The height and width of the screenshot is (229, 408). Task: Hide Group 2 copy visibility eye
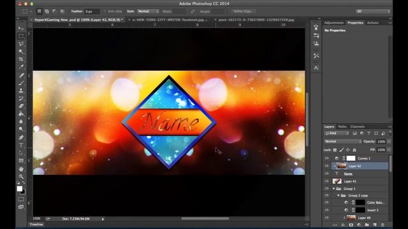pos(327,195)
